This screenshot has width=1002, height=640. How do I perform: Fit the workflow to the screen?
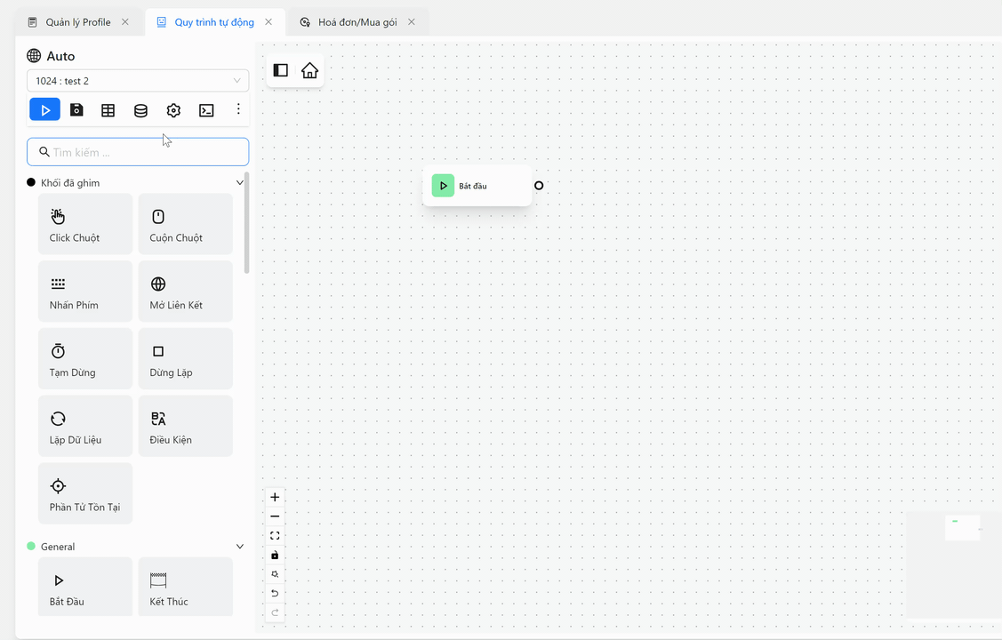tap(275, 535)
